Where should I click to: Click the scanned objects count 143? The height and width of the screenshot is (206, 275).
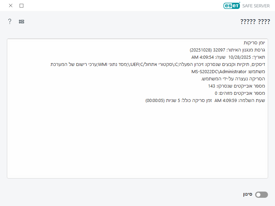coord(235,86)
